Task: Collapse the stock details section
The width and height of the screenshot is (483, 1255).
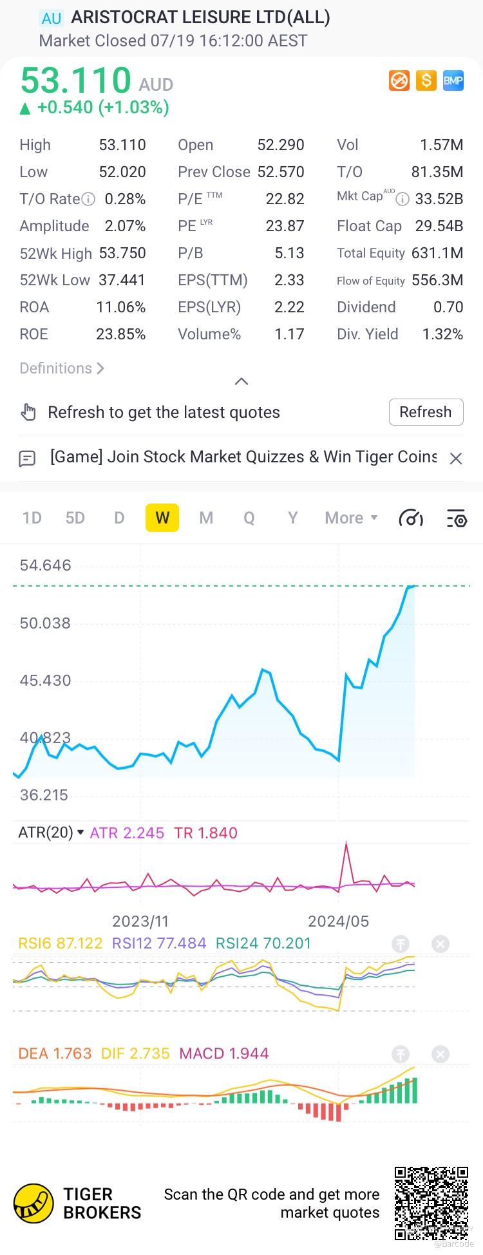Action: point(241,381)
